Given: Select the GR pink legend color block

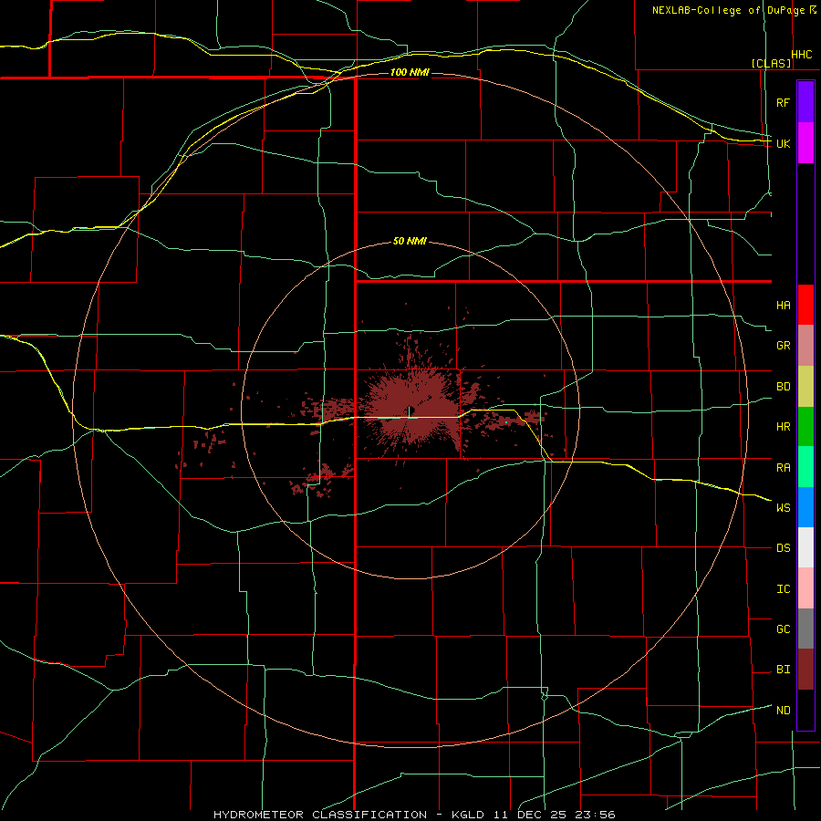Looking at the screenshot, I should point(805,345).
